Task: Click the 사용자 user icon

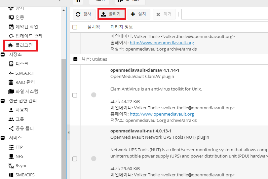Action: point(11,110)
